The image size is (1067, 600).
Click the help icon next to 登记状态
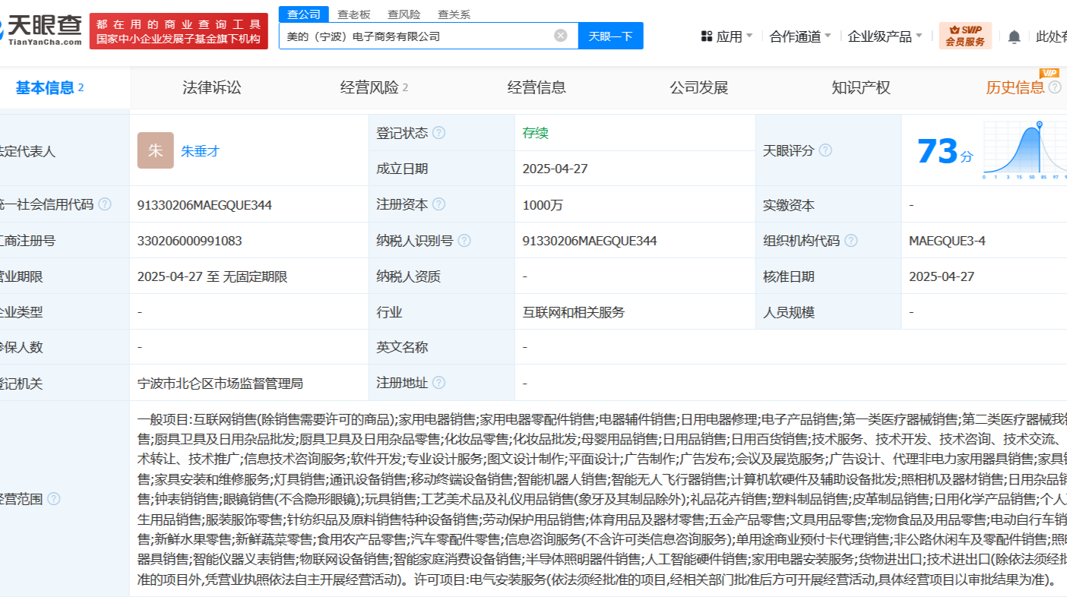point(439,133)
